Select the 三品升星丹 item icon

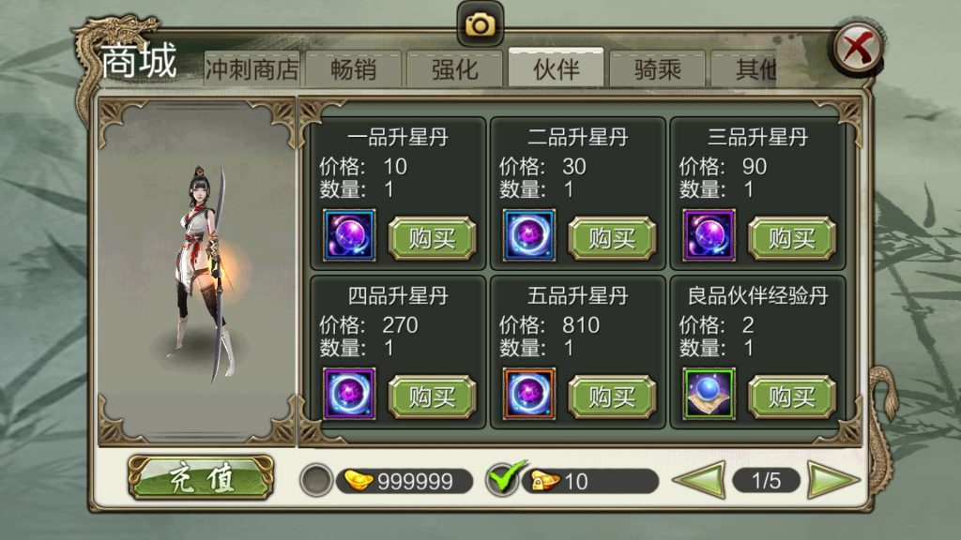(709, 235)
